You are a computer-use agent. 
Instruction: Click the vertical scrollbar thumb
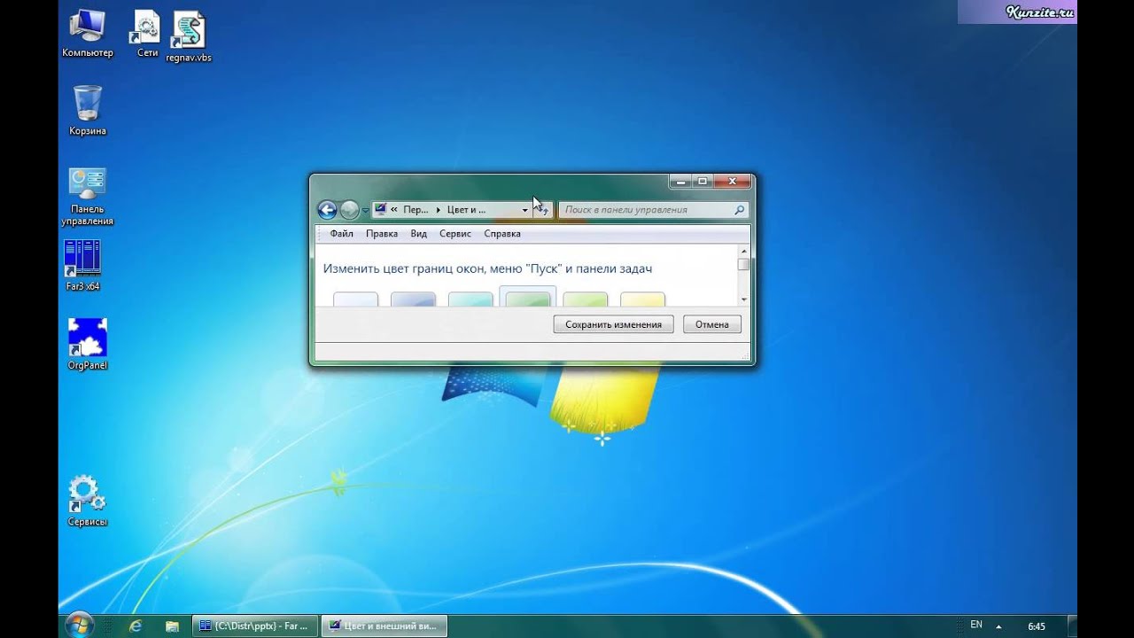point(743,264)
